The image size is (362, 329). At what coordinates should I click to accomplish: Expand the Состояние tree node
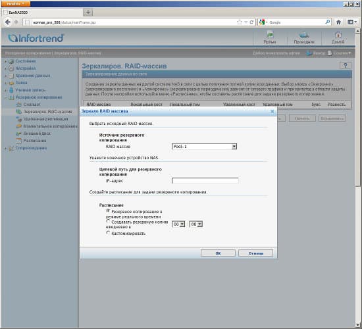[x=5, y=61]
